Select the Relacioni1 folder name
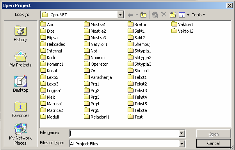 (x=100, y=117)
